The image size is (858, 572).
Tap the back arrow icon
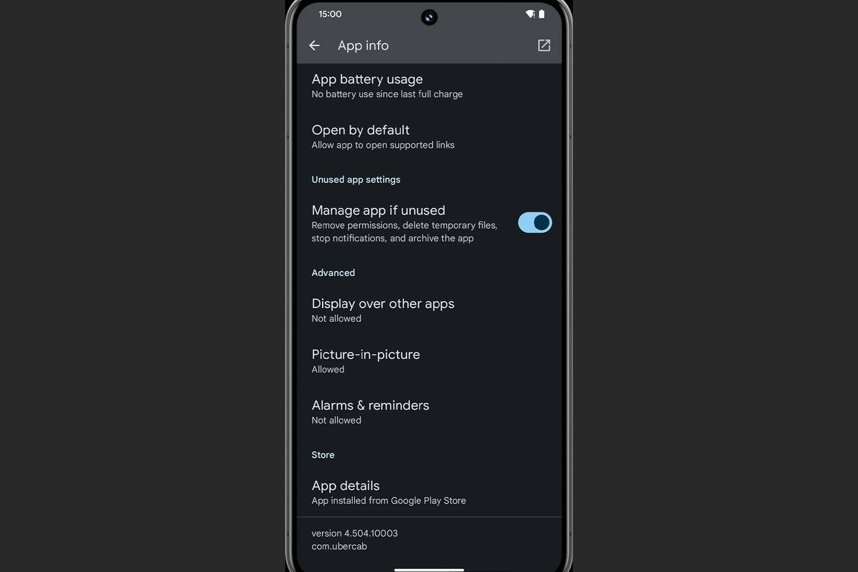pyautogui.click(x=314, y=45)
